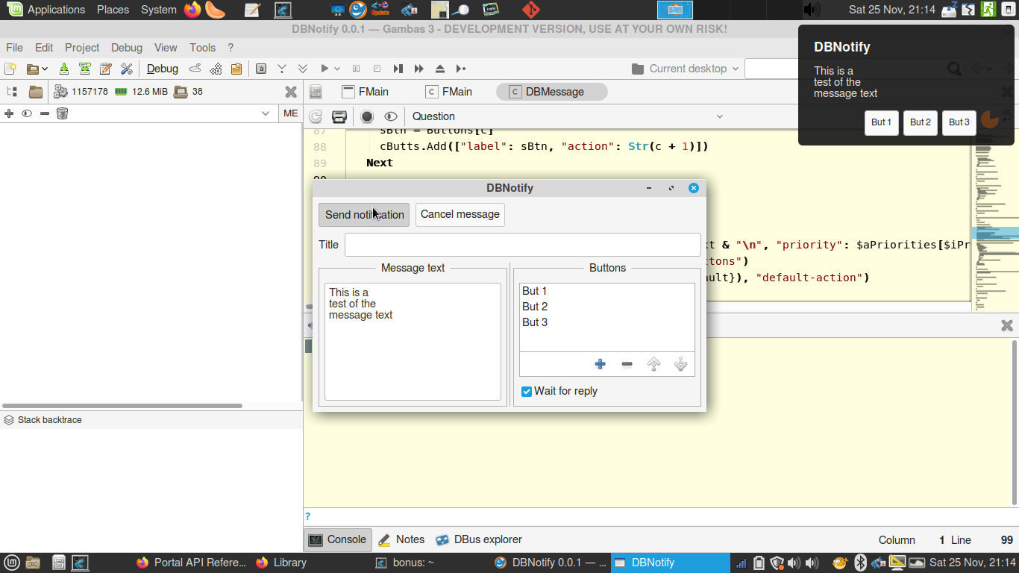Toggle the eye icon in editor toolbar
Viewport: 1019px width, 573px height.
[x=390, y=116]
